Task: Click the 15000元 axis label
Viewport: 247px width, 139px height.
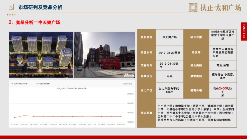Action: pos(130,113)
